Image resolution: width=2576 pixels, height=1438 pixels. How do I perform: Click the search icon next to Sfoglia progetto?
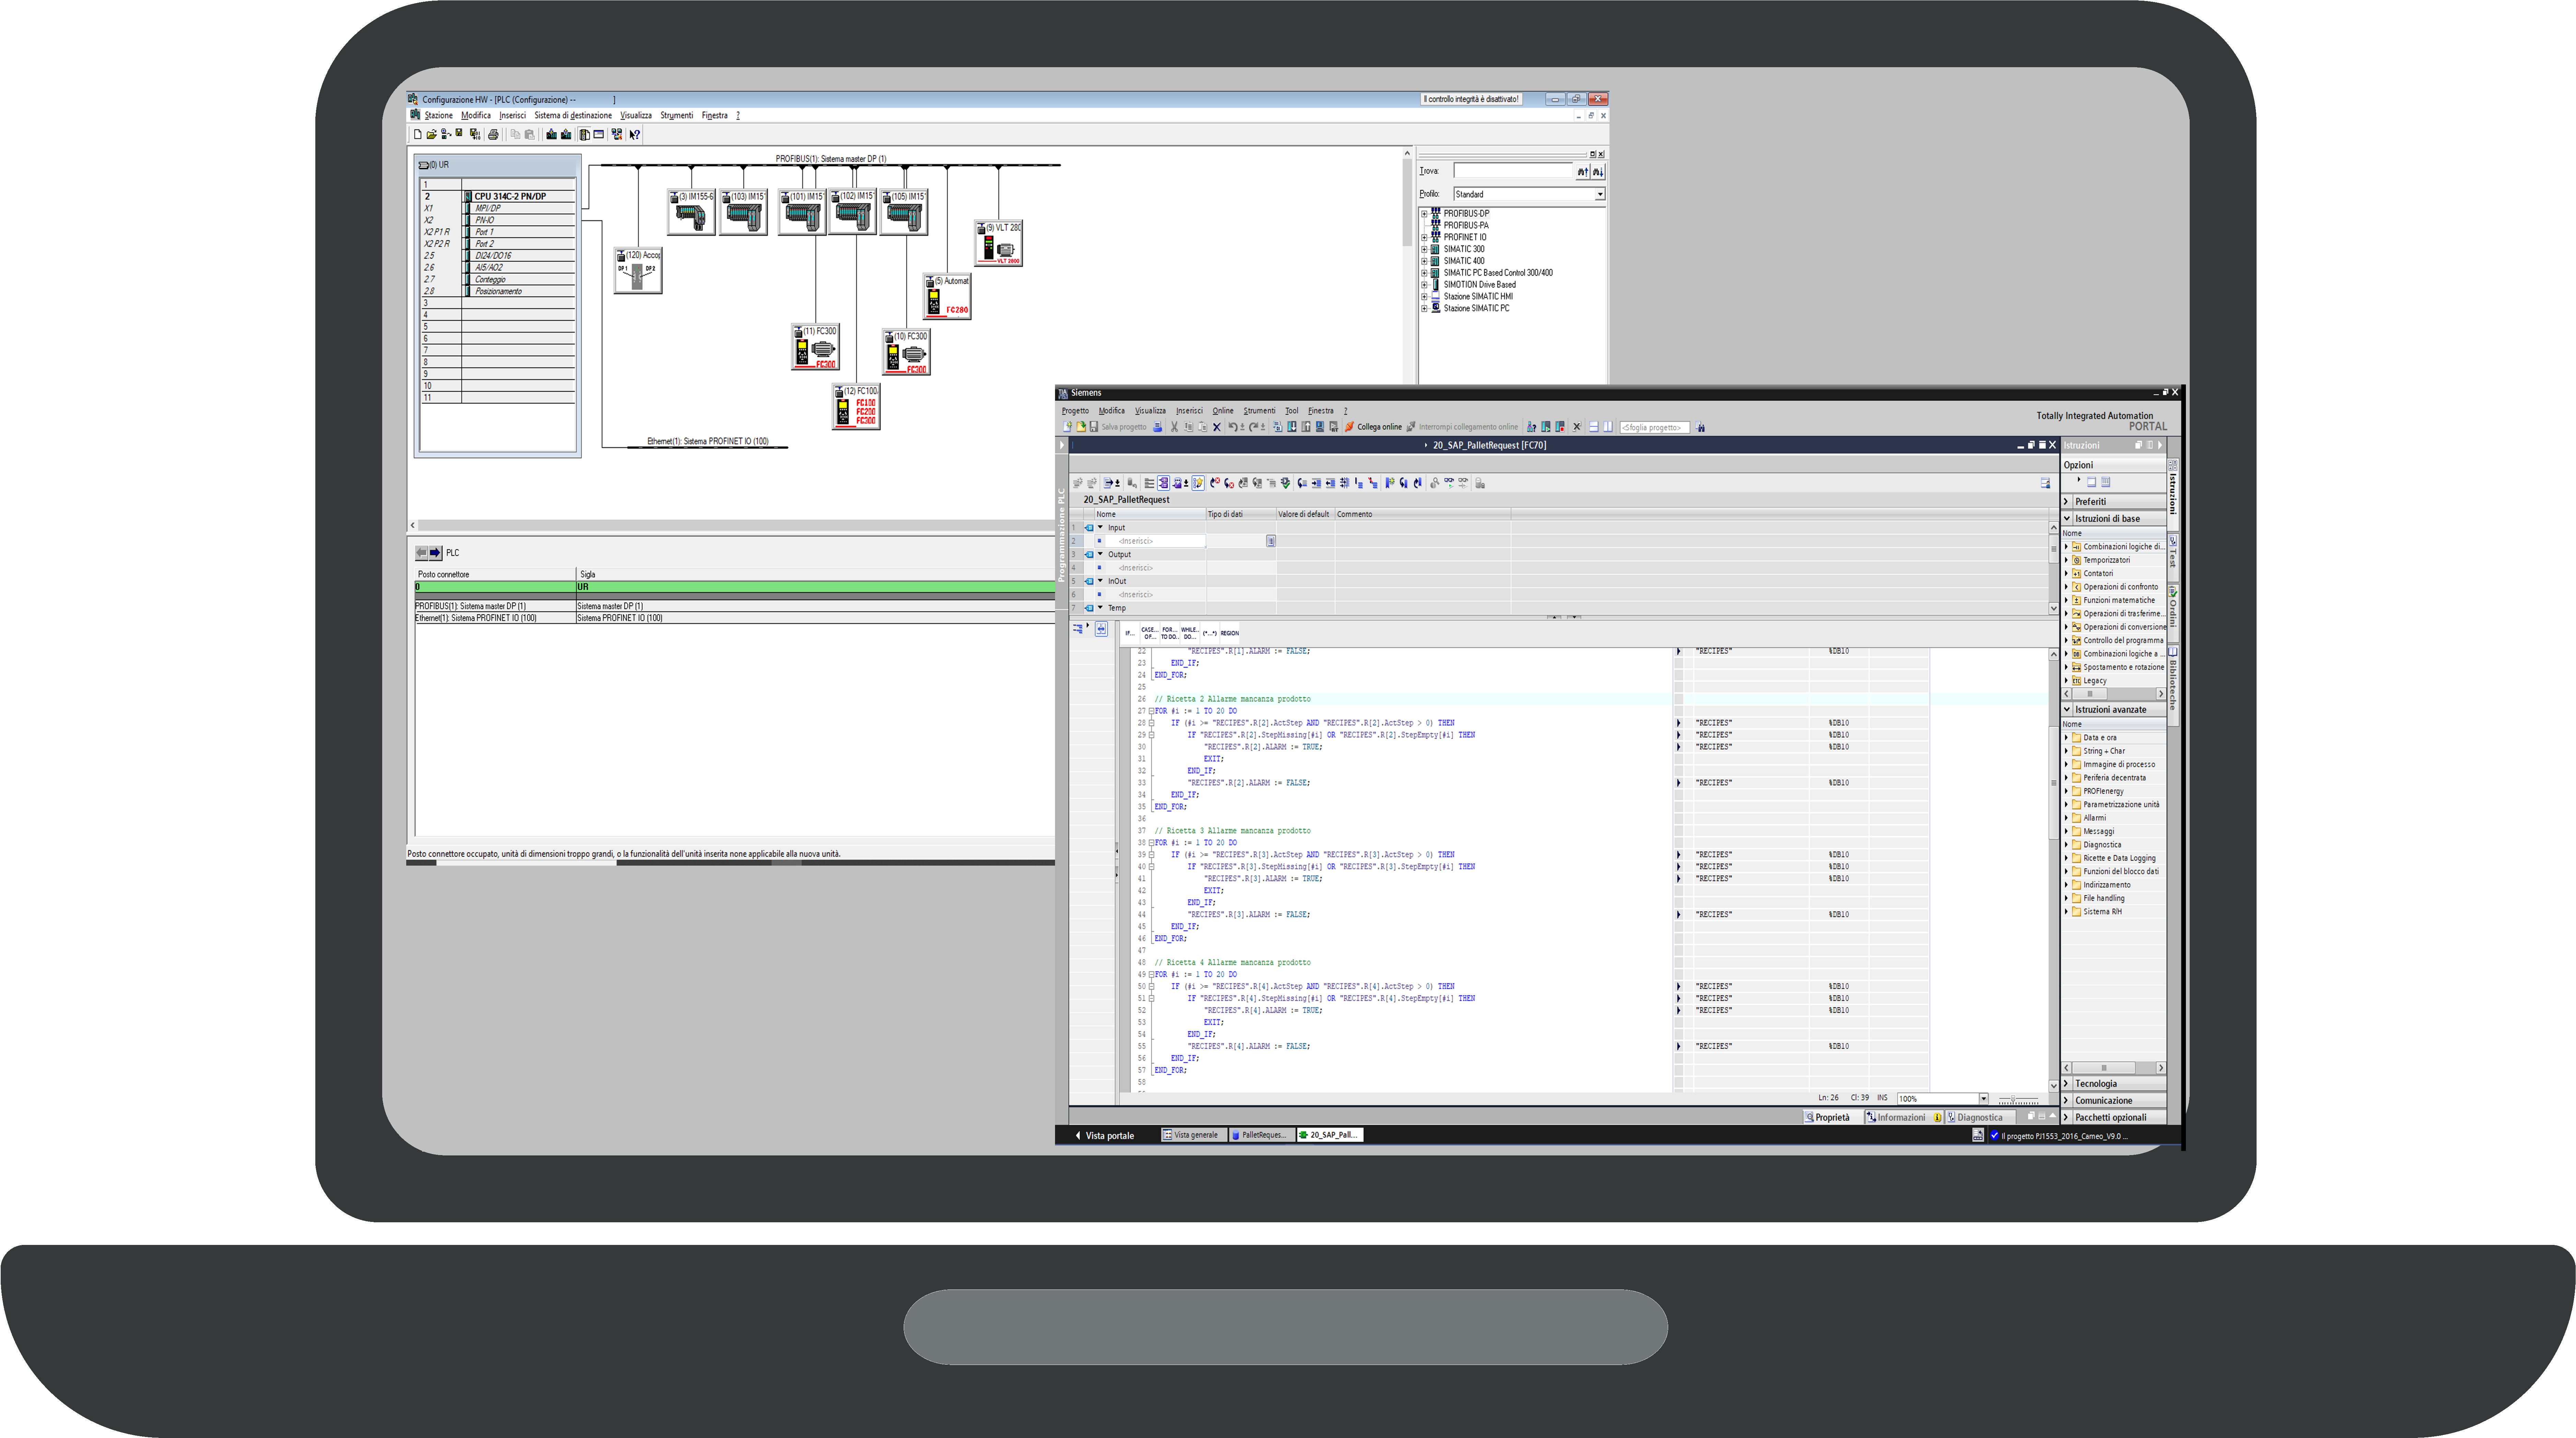(x=1700, y=427)
